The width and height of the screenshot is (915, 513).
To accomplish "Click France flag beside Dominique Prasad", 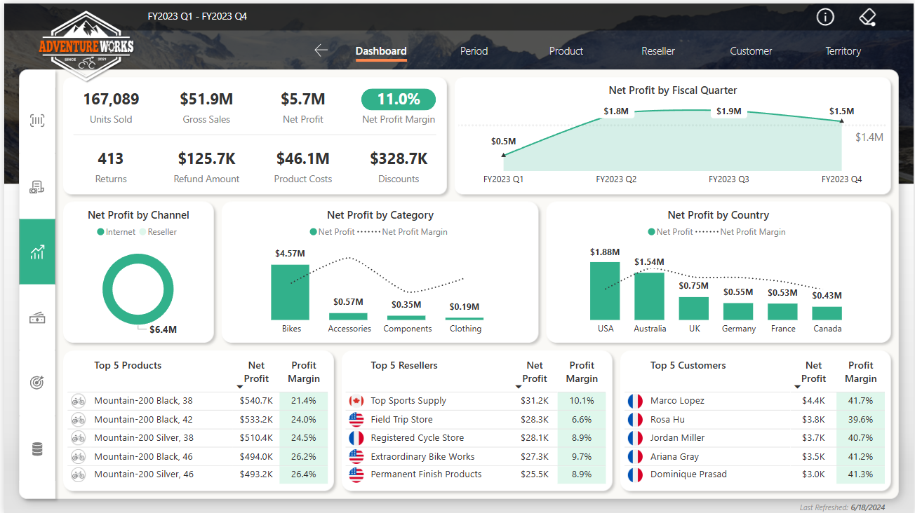I will 635,474.
